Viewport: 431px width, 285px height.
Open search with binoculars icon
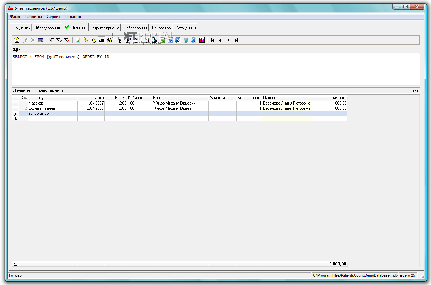pyautogui.click(x=109, y=40)
